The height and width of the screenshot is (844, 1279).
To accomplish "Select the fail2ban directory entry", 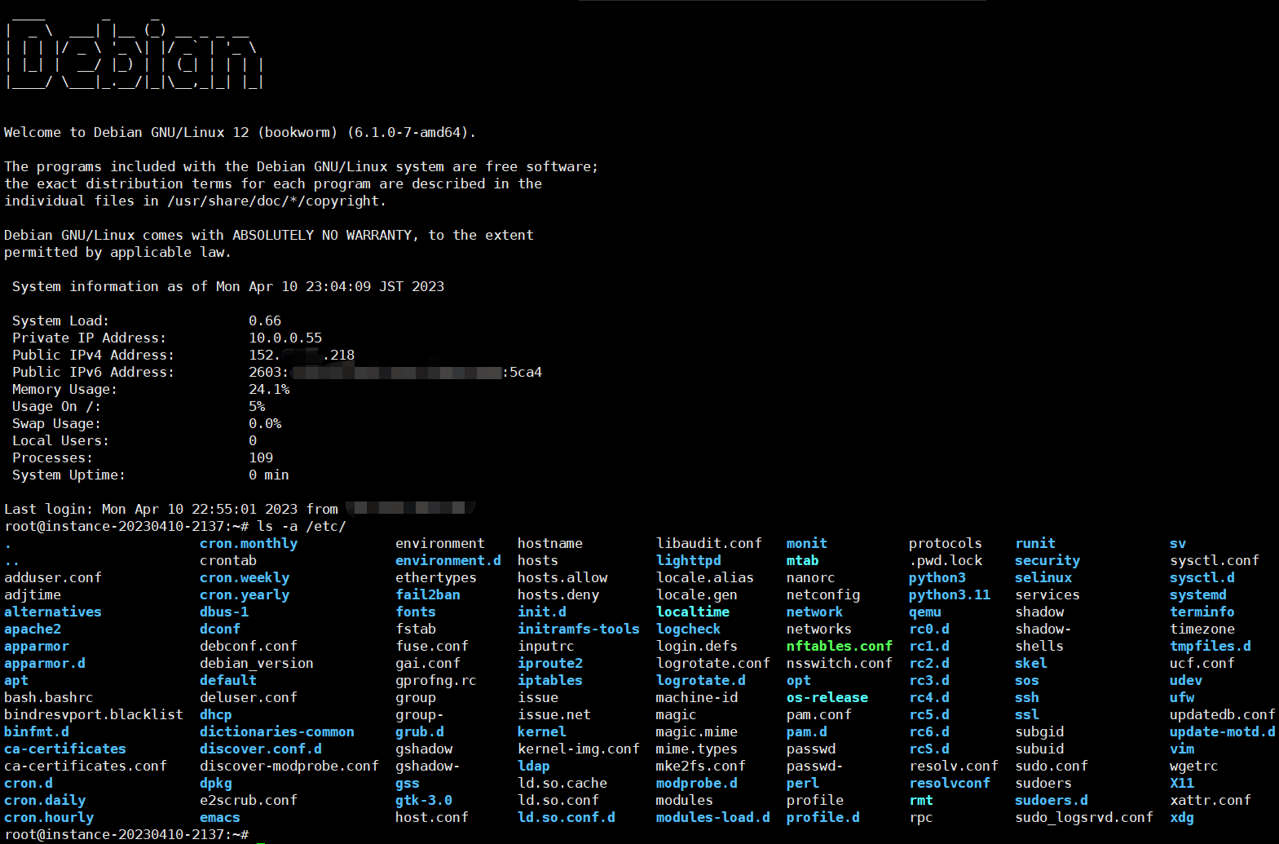I will click(427, 594).
